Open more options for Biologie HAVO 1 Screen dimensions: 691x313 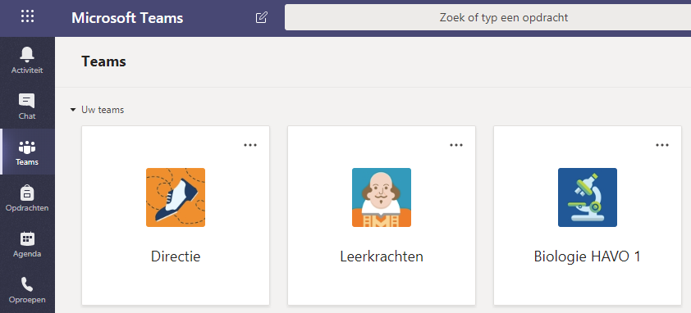tap(662, 145)
